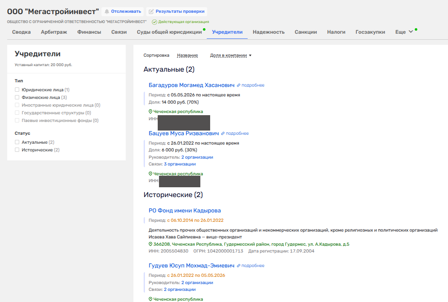Screen dimensions: 448x302
Task: Open the Госзакупки tab
Action: coord(370,32)
